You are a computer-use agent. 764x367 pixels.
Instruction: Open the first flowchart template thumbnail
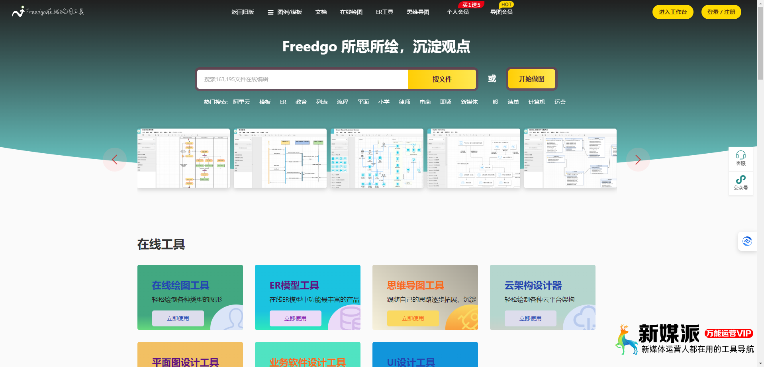184,158
